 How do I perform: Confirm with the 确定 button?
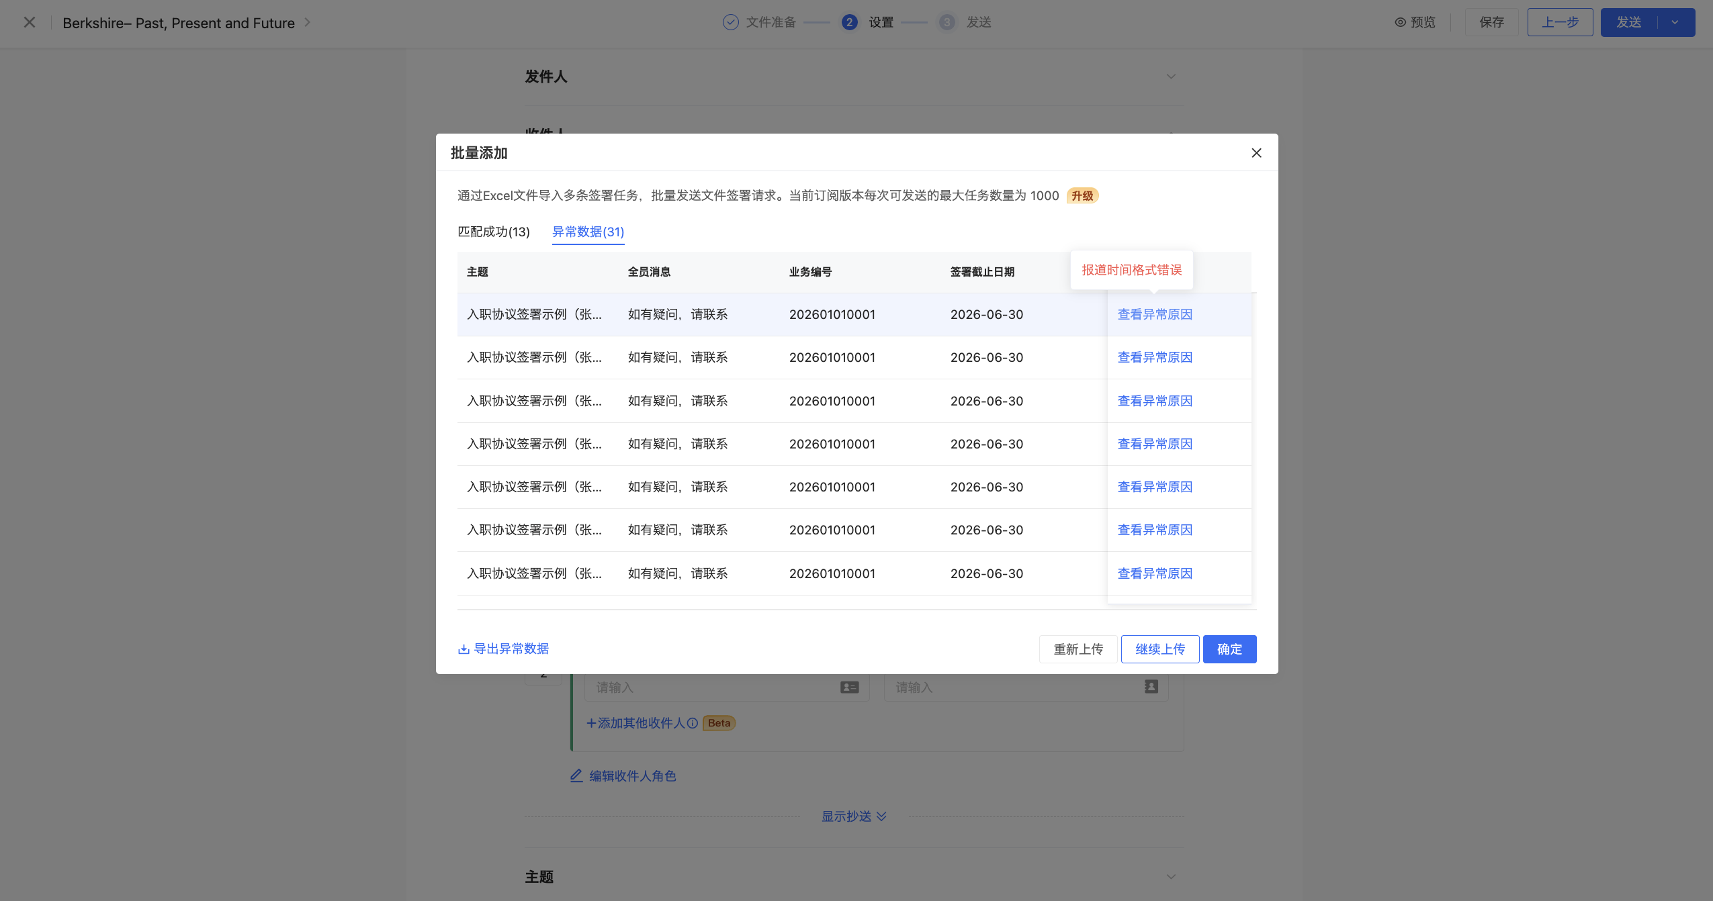click(1229, 649)
